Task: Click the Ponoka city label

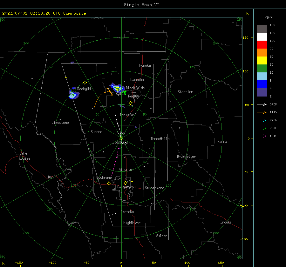Action: click(145, 65)
